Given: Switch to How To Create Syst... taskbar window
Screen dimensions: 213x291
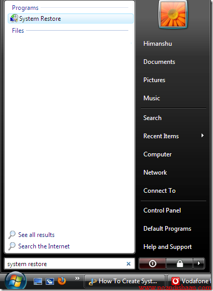Looking at the screenshot, I should point(125,281).
